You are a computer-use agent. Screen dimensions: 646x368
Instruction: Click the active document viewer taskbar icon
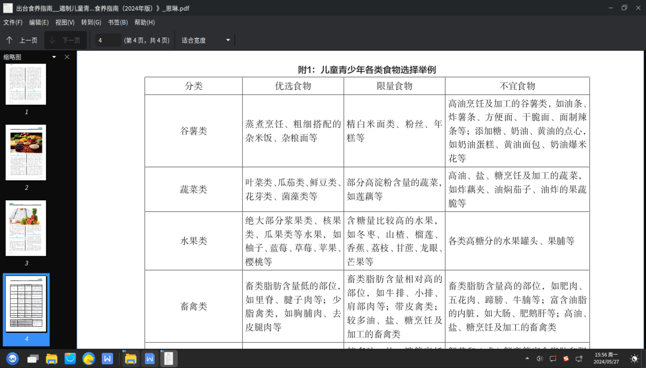168,358
